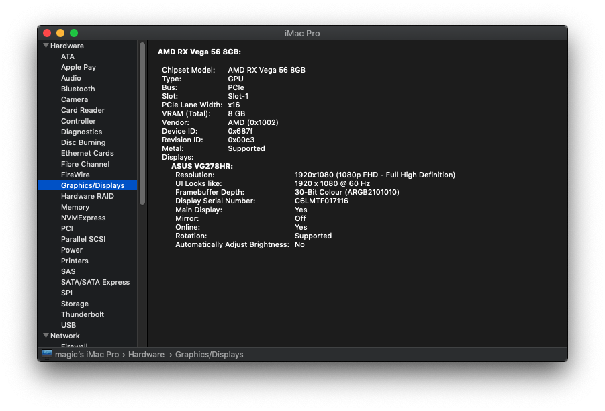Screen dimensions: 605x411
Task: Select SPI in the Hardware list
Action: tap(66, 293)
